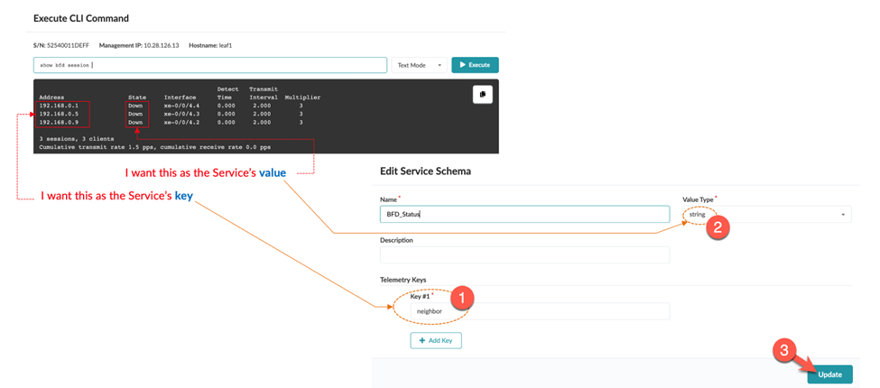The height and width of the screenshot is (388, 880).
Task: Expand the Value Type dropdown showing string
Action: (x=766, y=215)
